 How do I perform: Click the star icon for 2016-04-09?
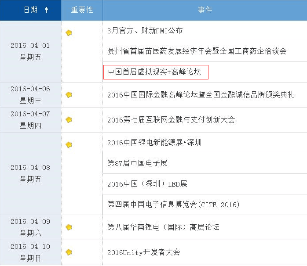69,227
